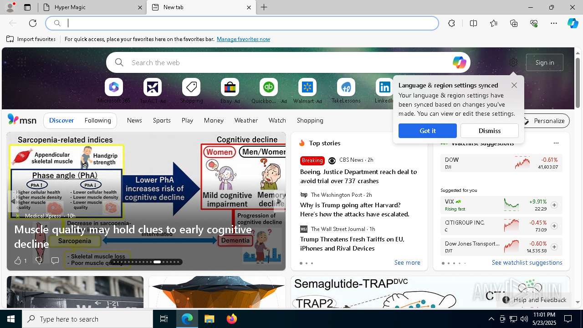The image size is (583, 328).
Task: Open the msn logo link
Action: pos(22,120)
